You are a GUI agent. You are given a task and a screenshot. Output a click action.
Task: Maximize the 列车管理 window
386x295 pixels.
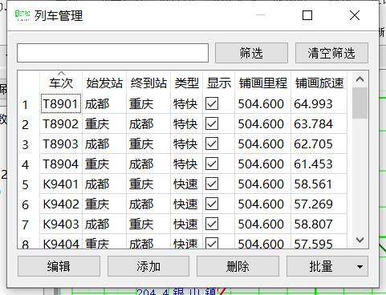click(x=307, y=15)
